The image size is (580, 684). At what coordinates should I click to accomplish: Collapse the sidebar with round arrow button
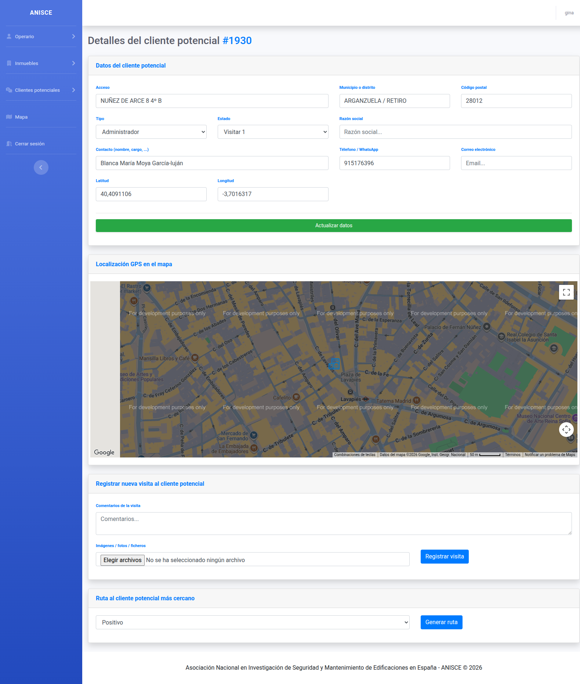[41, 167]
